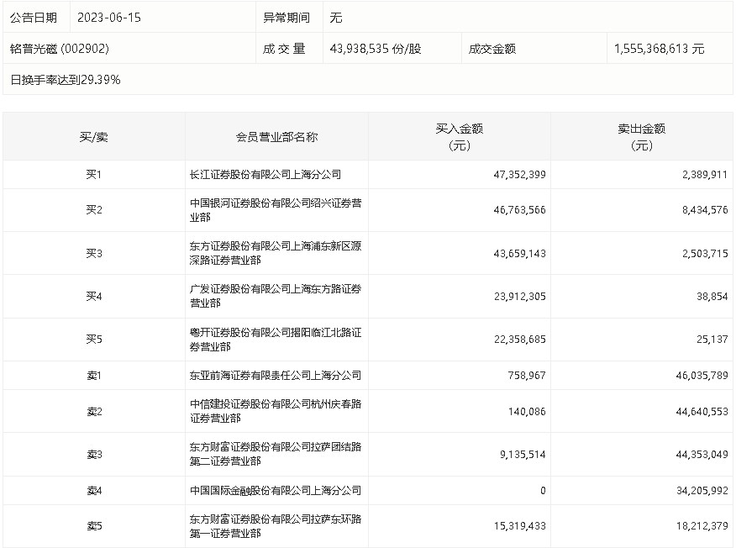Select the 卖3 row label

pos(94,455)
